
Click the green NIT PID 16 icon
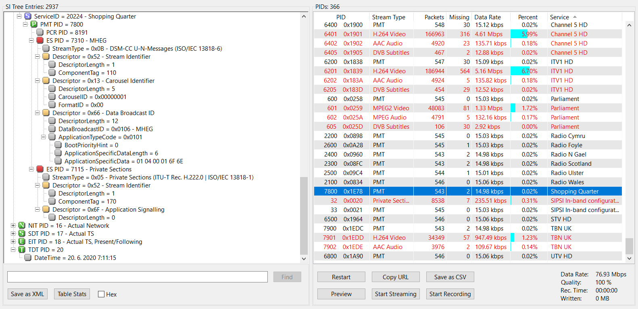pyautogui.click(x=22, y=225)
